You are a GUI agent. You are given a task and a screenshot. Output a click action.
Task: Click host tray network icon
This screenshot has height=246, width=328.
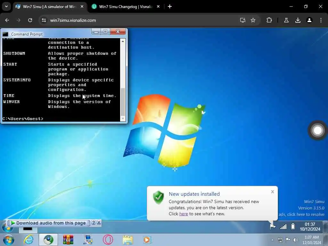pyautogui.click(x=280, y=240)
